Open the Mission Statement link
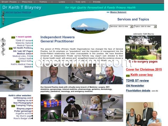Image resolution: width=168 pixels, height=126 pixels. (118, 12)
